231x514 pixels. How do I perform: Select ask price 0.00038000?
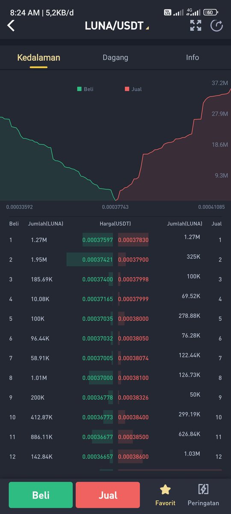coord(133,319)
